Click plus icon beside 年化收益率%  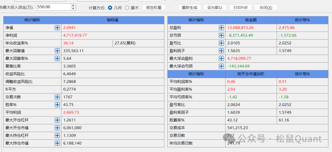[x=57, y=43]
